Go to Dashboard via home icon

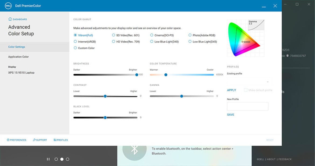coord(17,19)
